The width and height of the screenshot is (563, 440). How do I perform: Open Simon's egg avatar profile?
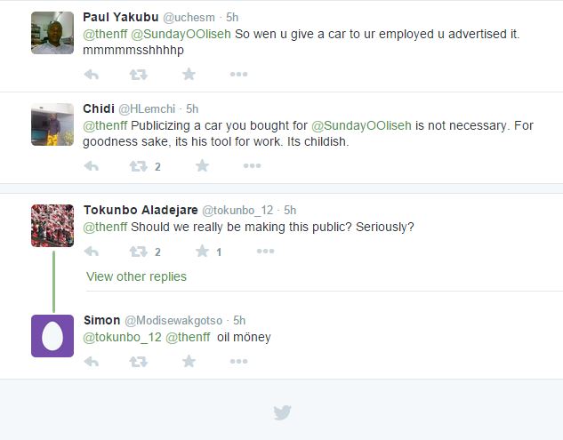(x=52, y=336)
